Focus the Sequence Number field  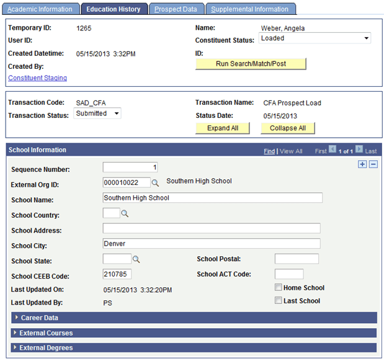pyautogui.click(x=130, y=167)
